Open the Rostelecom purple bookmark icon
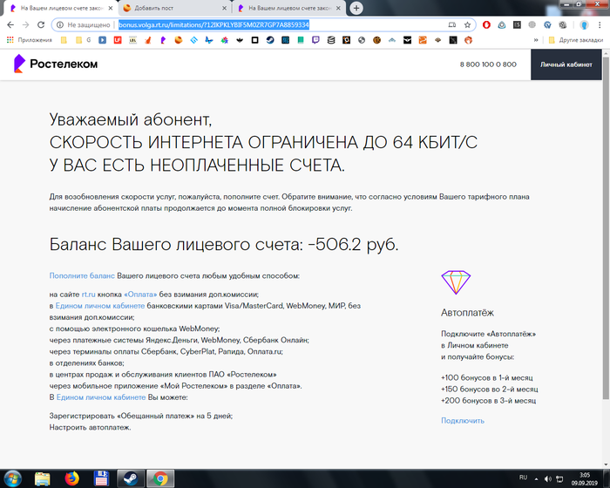Viewport: 610px width, 488px height. 163,40
